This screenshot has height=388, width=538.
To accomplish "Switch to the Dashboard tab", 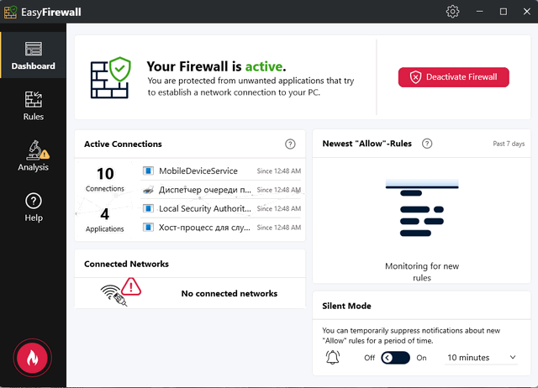I will [x=34, y=55].
